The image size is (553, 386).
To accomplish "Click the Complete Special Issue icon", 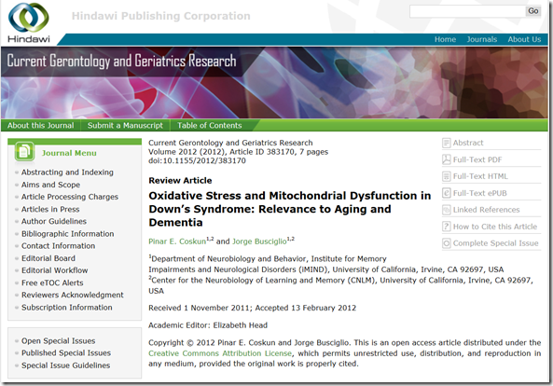I will point(446,243).
